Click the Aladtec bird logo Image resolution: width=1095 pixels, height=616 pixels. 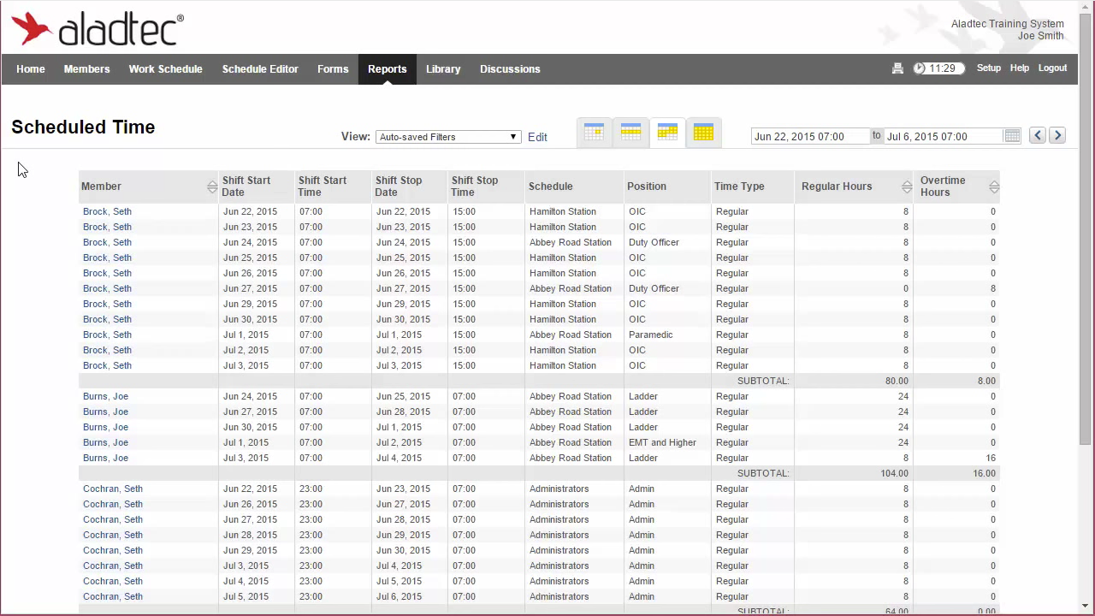33,28
